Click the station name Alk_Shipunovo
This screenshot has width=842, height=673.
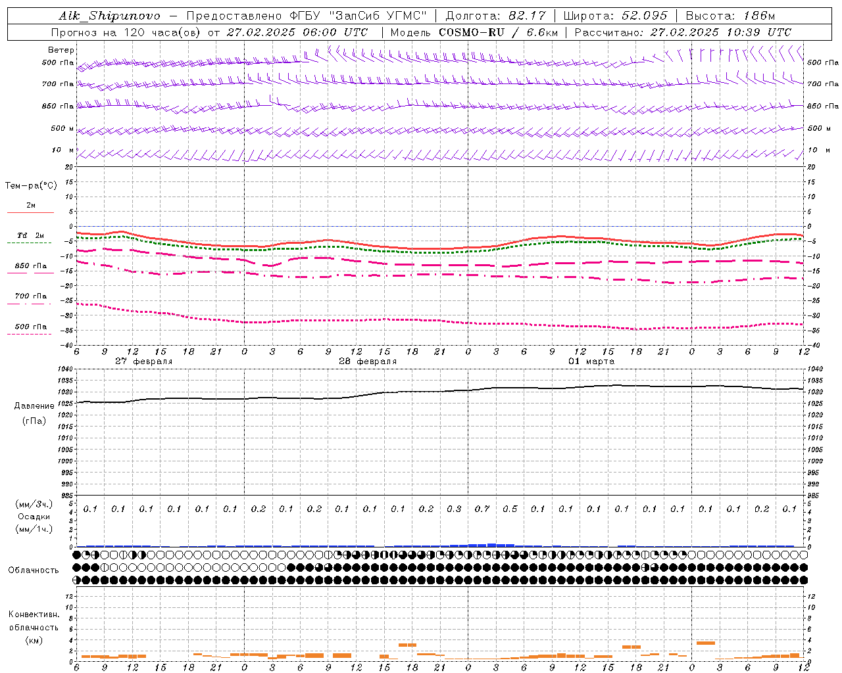pos(109,16)
